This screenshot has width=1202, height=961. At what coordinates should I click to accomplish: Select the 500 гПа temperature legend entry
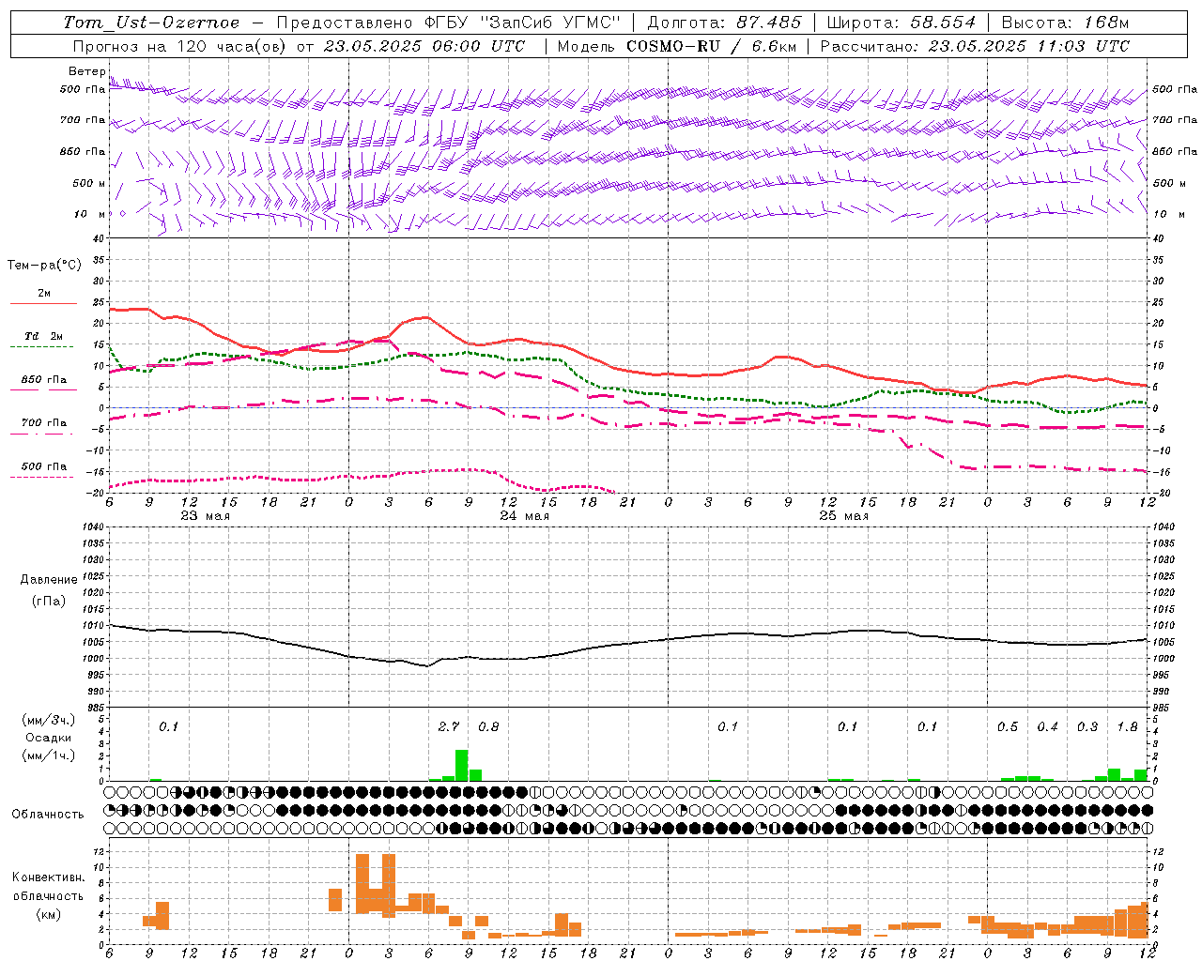pos(44,466)
